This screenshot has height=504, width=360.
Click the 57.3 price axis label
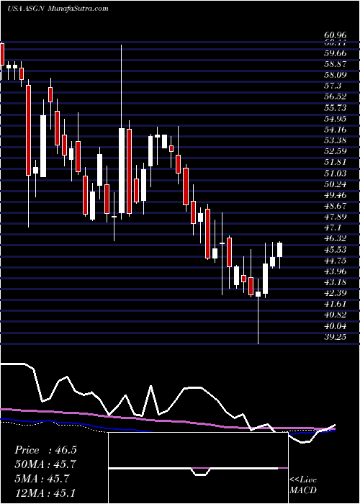tap(333, 86)
